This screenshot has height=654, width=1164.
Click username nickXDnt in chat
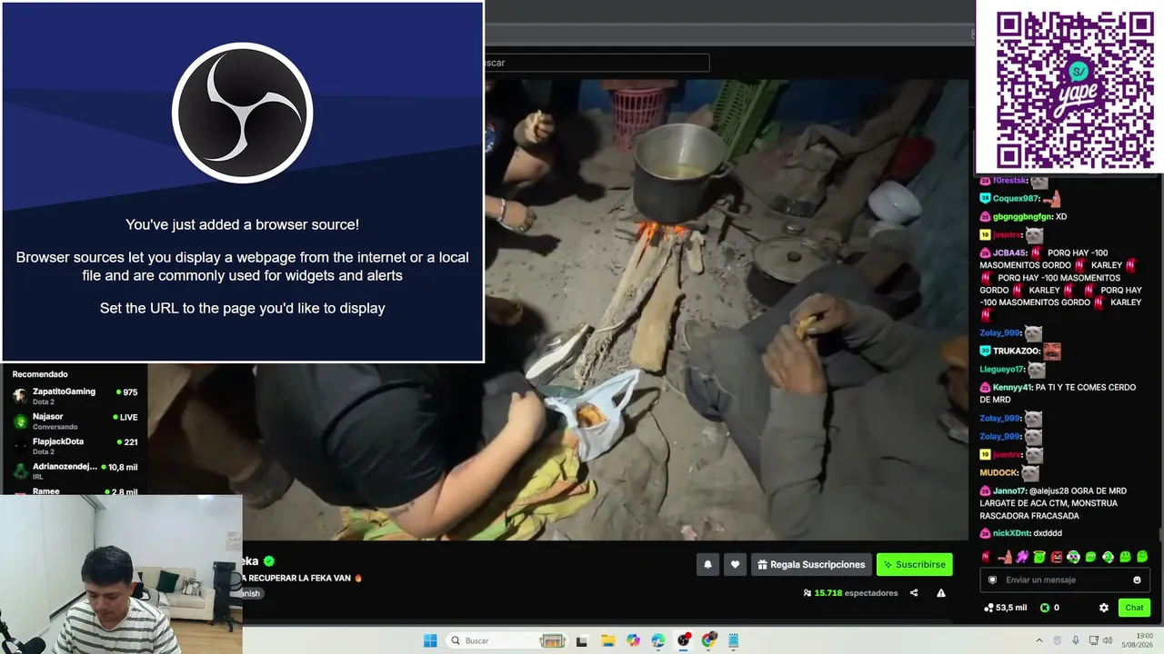(1011, 533)
